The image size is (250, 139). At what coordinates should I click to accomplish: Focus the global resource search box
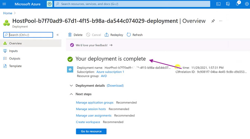point(132,4)
